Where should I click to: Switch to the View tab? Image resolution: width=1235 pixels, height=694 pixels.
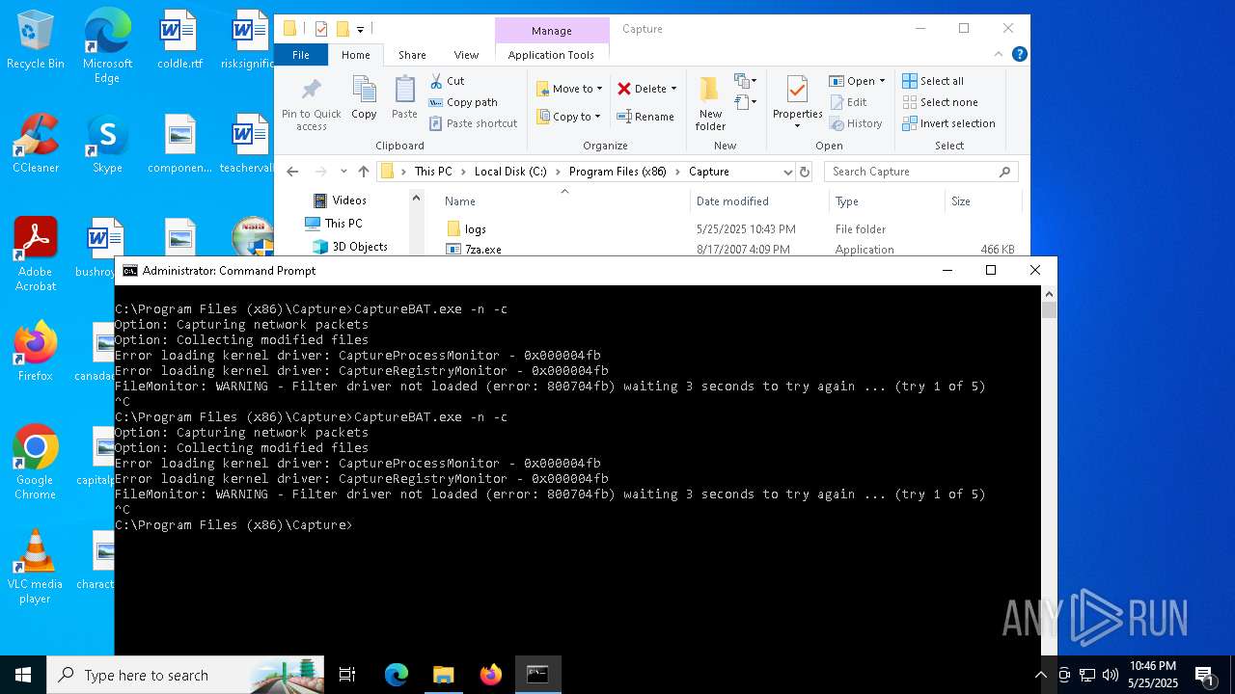click(466, 55)
